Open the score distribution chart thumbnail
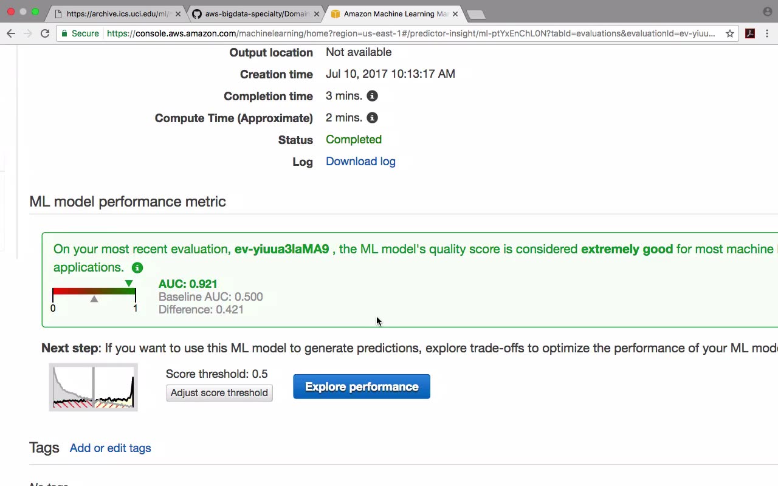778x486 pixels. 93,387
